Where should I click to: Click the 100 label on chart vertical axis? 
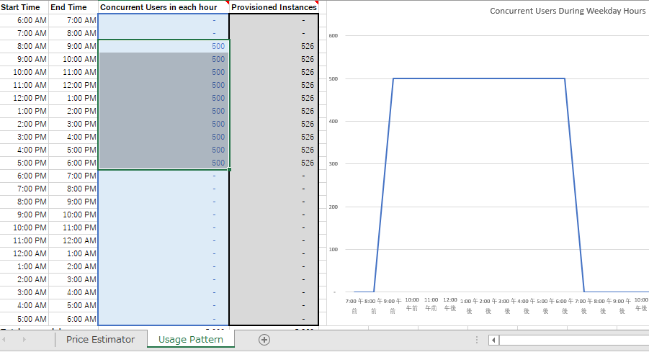coord(334,249)
